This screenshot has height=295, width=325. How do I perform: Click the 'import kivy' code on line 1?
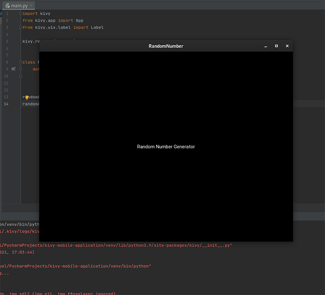click(x=37, y=13)
